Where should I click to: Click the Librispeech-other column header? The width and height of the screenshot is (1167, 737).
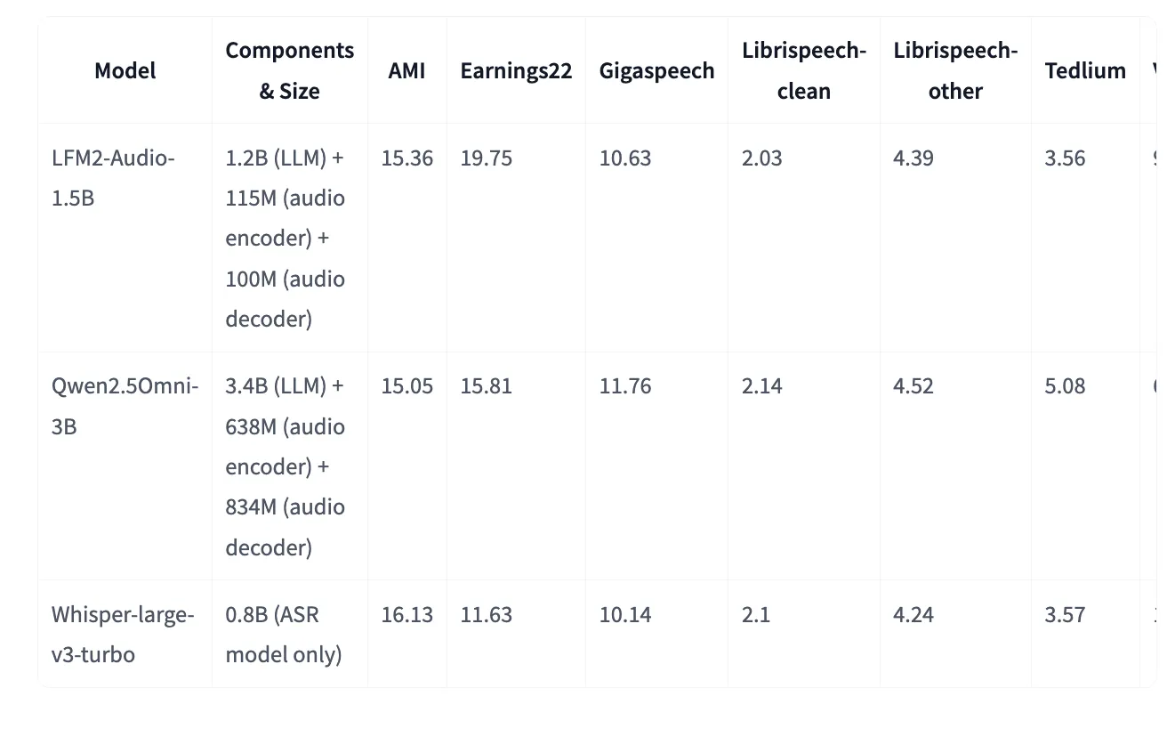click(x=955, y=70)
